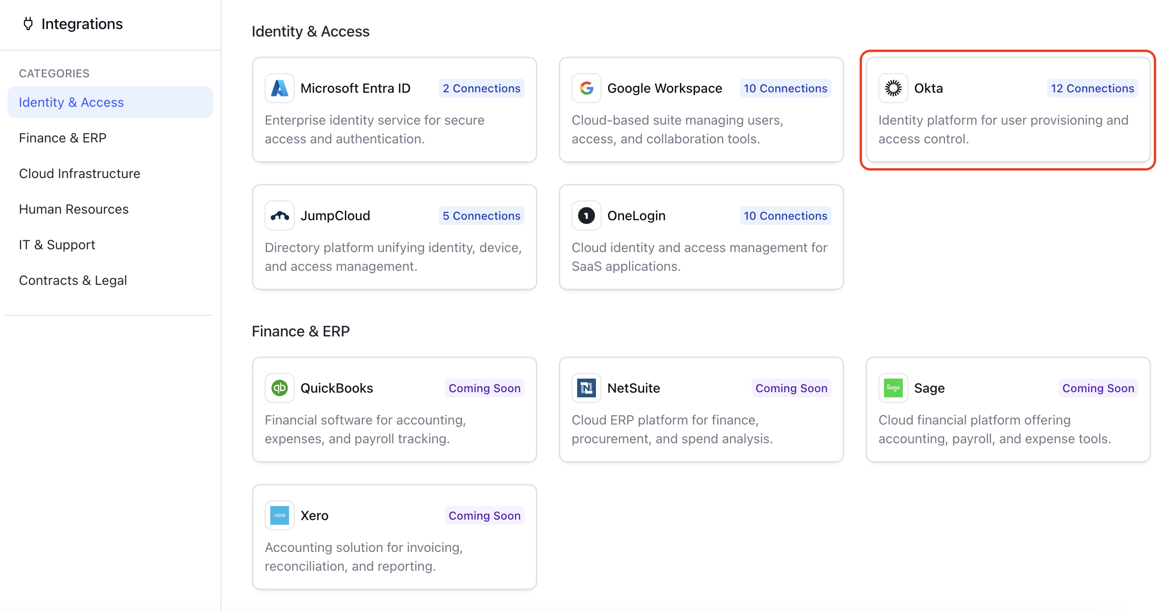Click the JumpCloud logo icon

[280, 216]
